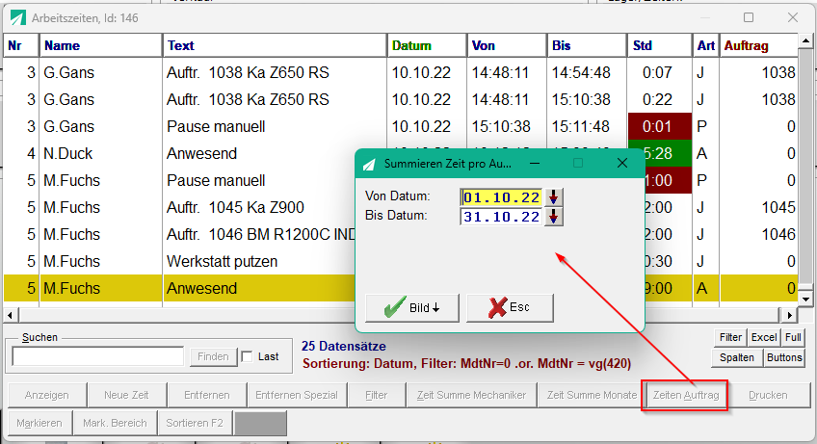Click the Bis column header
Screen dimensions: 817x444
(x=587, y=46)
